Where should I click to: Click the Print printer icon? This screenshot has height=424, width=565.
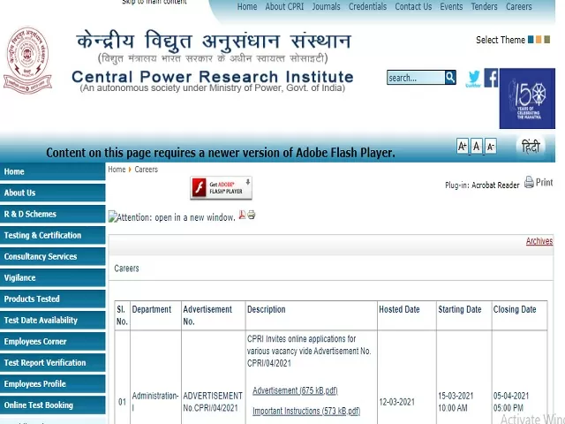[529, 182]
